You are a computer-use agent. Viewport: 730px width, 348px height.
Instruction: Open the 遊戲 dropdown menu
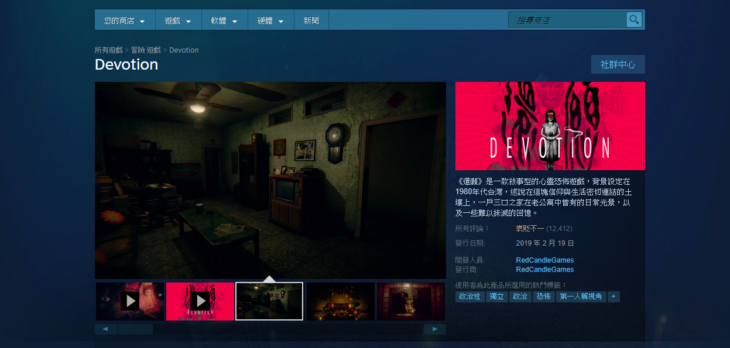click(177, 19)
